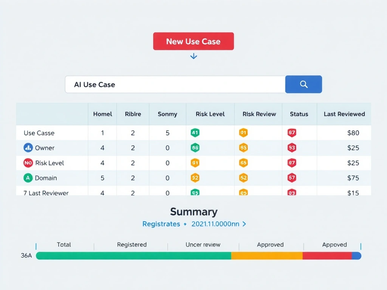
Task: Click the orange 62 badge in Domain row
Action: (x=243, y=178)
